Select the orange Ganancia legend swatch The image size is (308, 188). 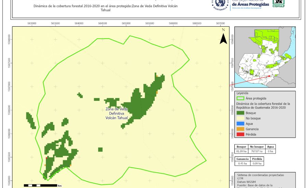241,129
